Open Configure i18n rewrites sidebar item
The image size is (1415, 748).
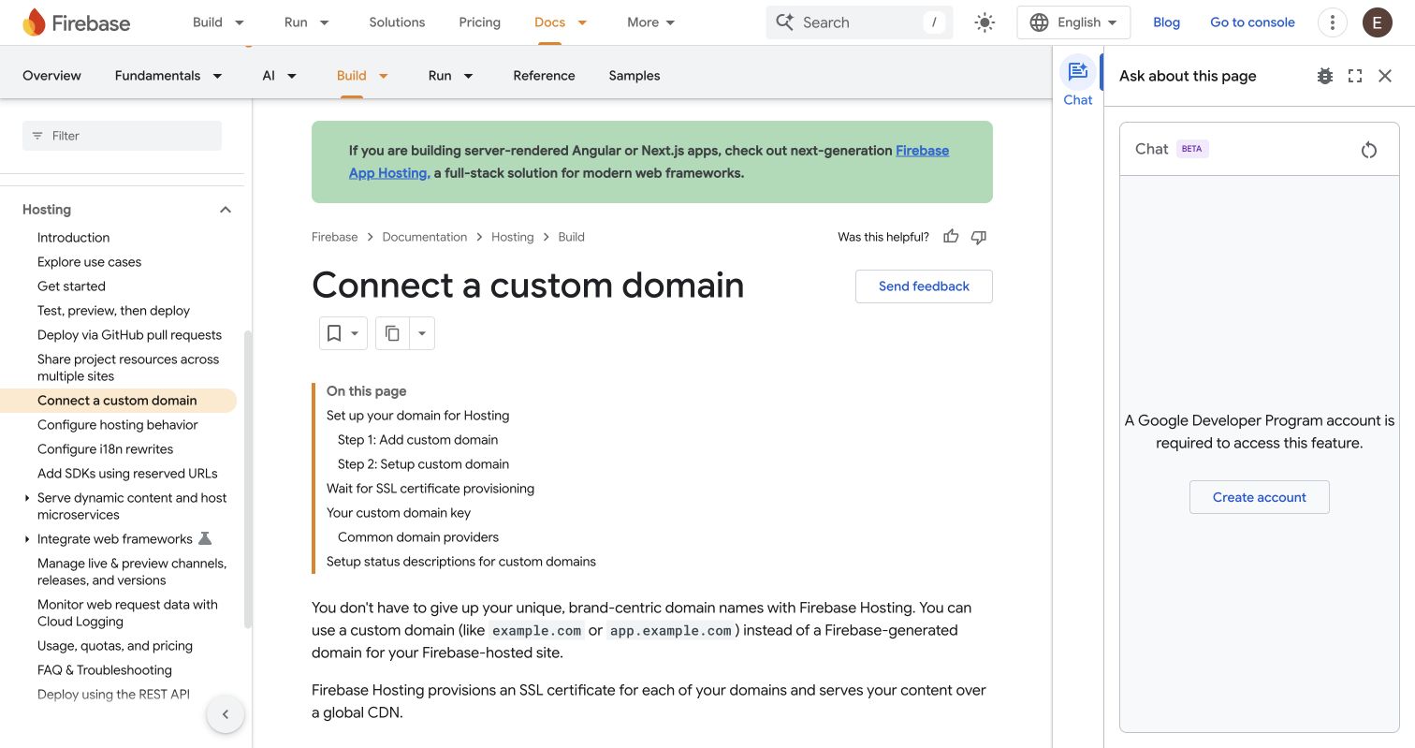[105, 449]
